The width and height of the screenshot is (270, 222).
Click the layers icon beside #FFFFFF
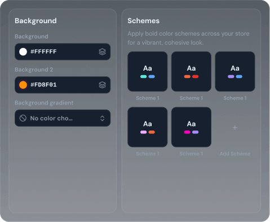(103, 51)
